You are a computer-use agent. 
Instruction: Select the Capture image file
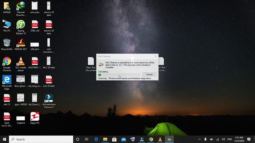coord(21,120)
